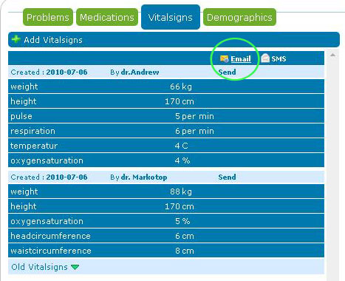Click the SMS link
Viewport: 345px width, 281px height.
point(279,58)
